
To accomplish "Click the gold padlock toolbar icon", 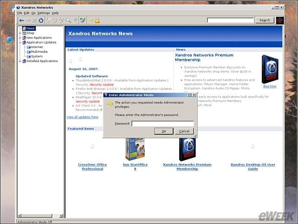I will (x=97, y=20).
